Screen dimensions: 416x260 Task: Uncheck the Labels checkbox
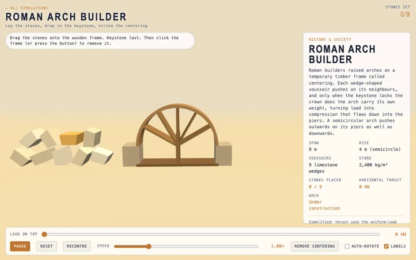386,246
